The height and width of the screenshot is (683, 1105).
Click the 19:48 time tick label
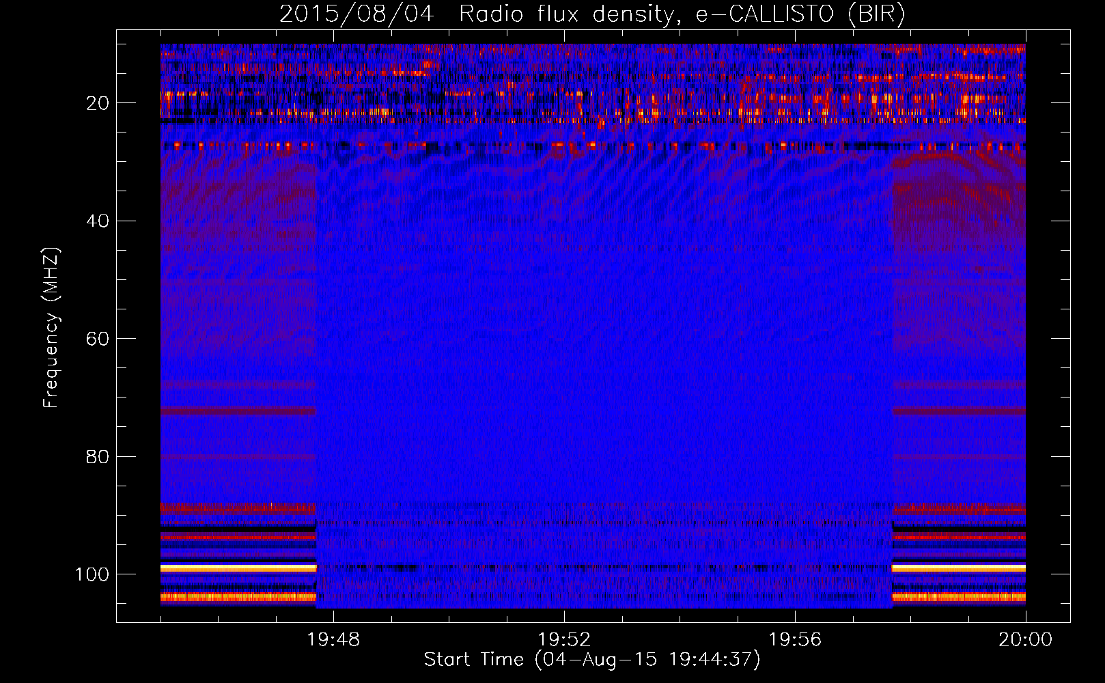click(333, 640)
